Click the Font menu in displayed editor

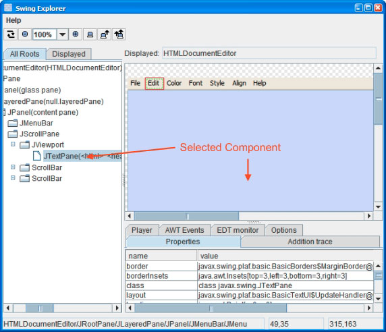196,83
